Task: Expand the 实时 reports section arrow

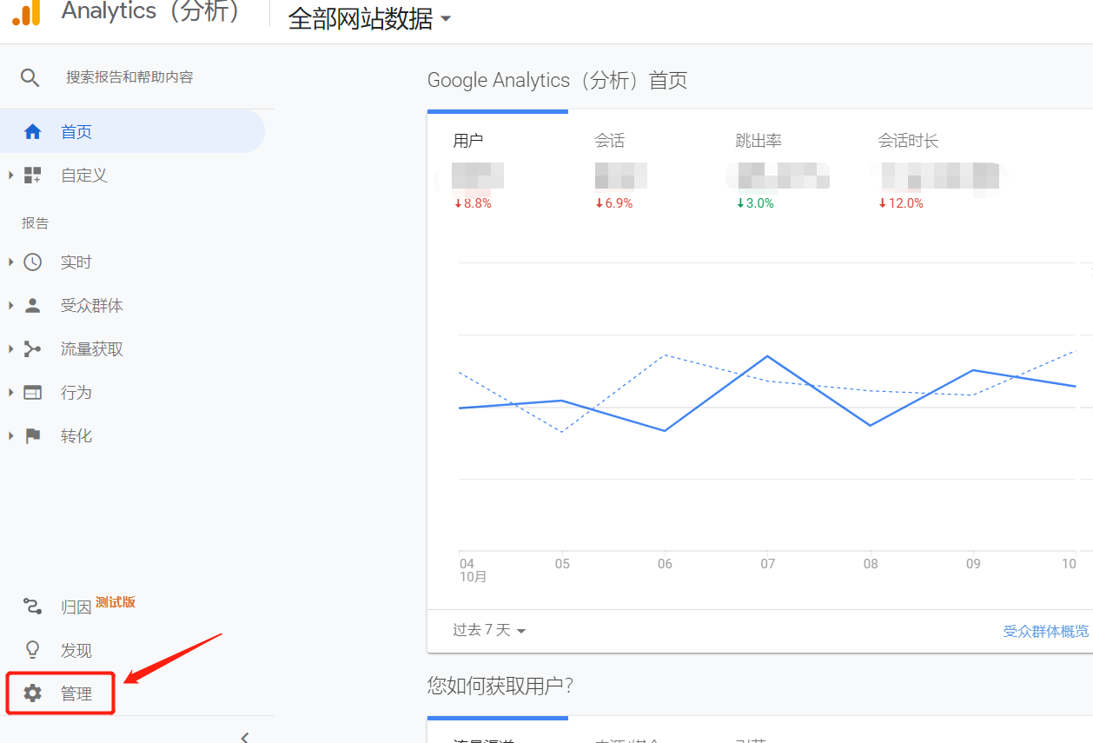Action: [11, 262]
